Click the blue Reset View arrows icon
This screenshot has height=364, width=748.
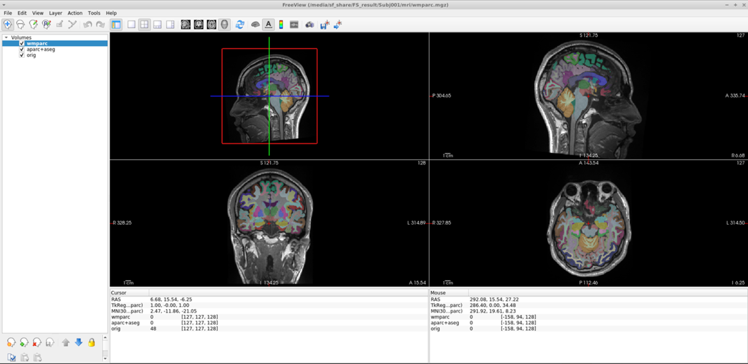(x=239, y=24)
